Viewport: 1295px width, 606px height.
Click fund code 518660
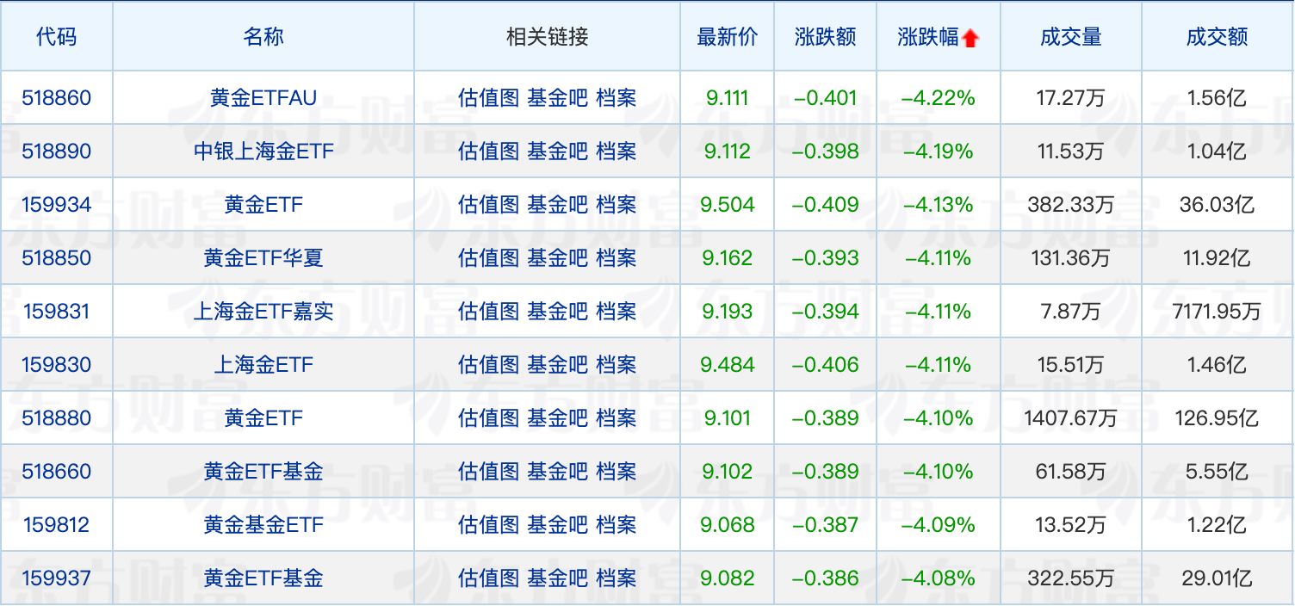point(56,472)
